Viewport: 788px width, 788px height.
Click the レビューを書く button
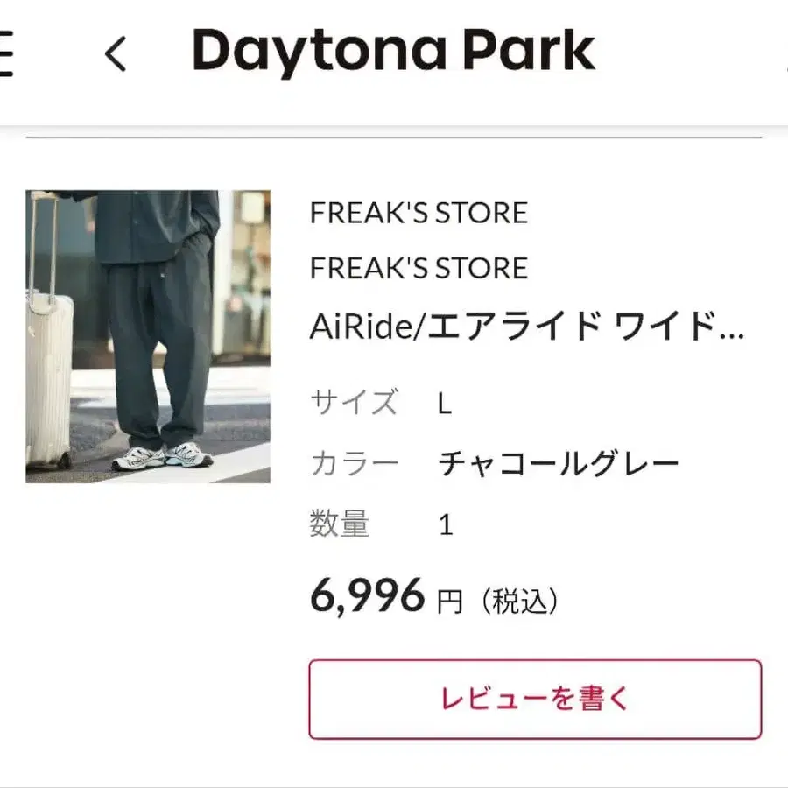(x=535, y=699)
